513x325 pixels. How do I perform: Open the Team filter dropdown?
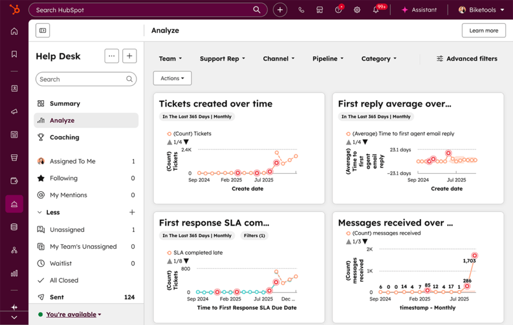[x=170, y=58]
